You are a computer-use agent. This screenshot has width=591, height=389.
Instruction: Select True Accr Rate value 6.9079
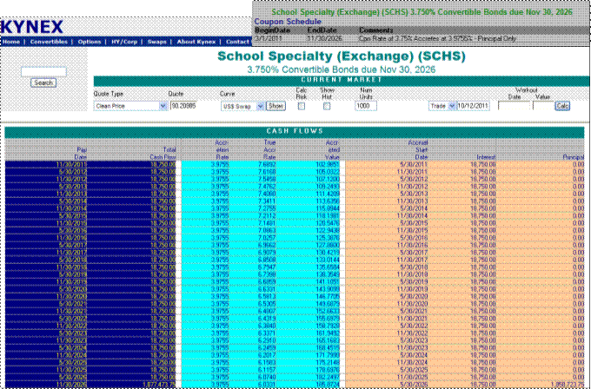[267, 253]
